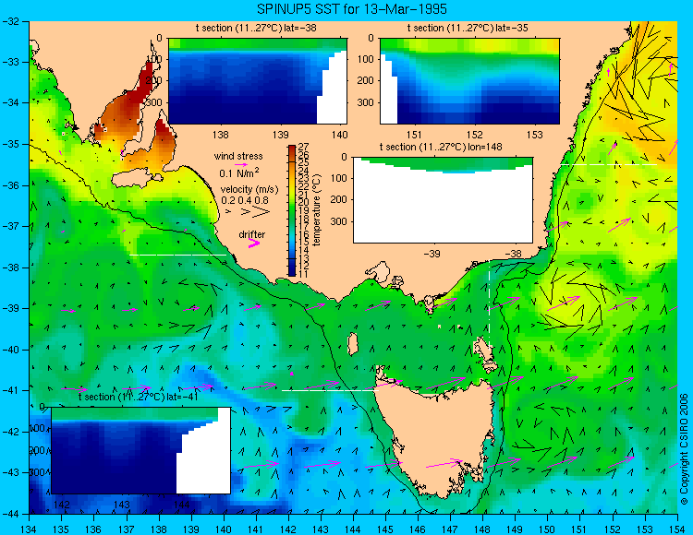Click the -32 latitude tick label
Viewport: 693px width, 535px height.
click(x=11, y=21)
